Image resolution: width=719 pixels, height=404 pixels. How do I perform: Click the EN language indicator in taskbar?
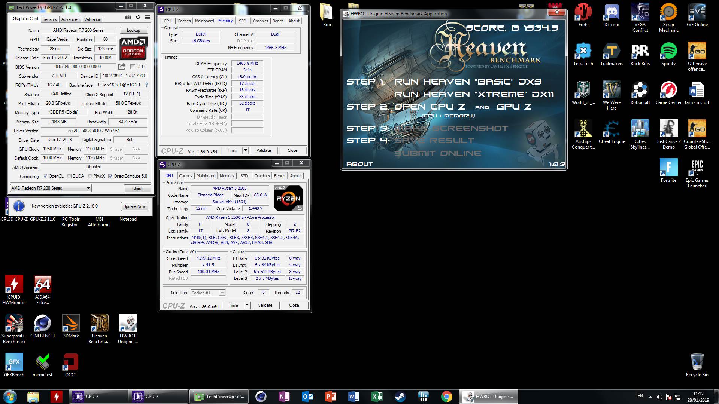pyautogui.click(x=640, y=396)
